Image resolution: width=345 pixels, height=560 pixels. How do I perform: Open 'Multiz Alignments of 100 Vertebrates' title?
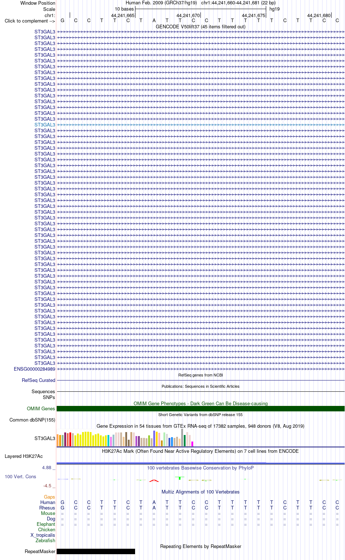pos(200,492)
